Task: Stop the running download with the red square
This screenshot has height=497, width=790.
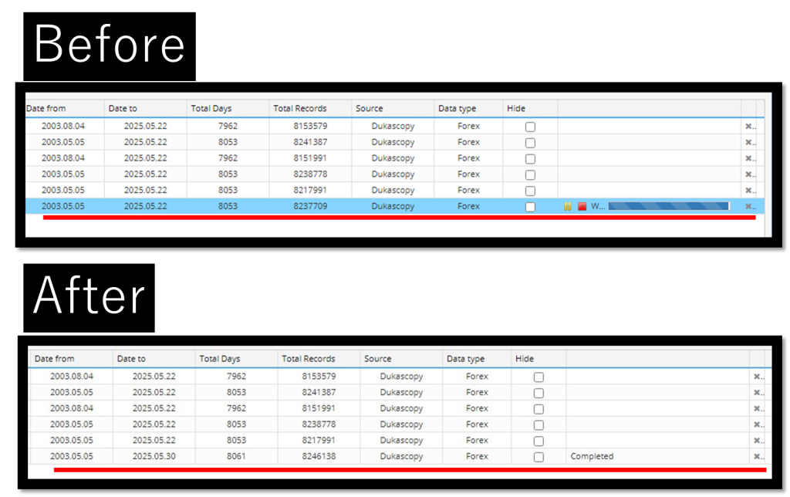Action: pyautogui.click(x=582, y=207)
